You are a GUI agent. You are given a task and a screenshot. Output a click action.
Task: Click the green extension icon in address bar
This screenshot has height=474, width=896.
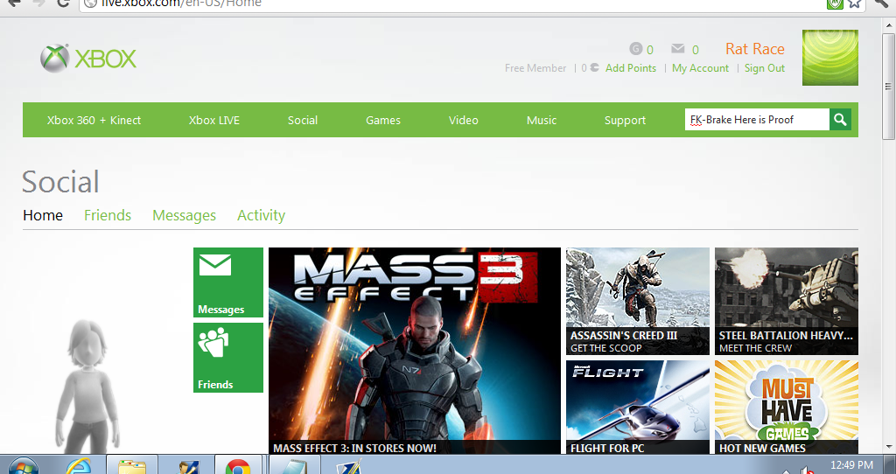pyautogui.click(x=835, y=3)
